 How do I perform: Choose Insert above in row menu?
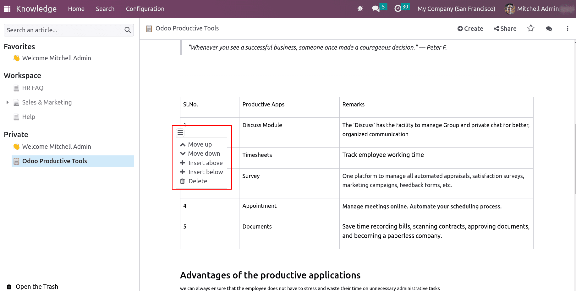(201, 163)
